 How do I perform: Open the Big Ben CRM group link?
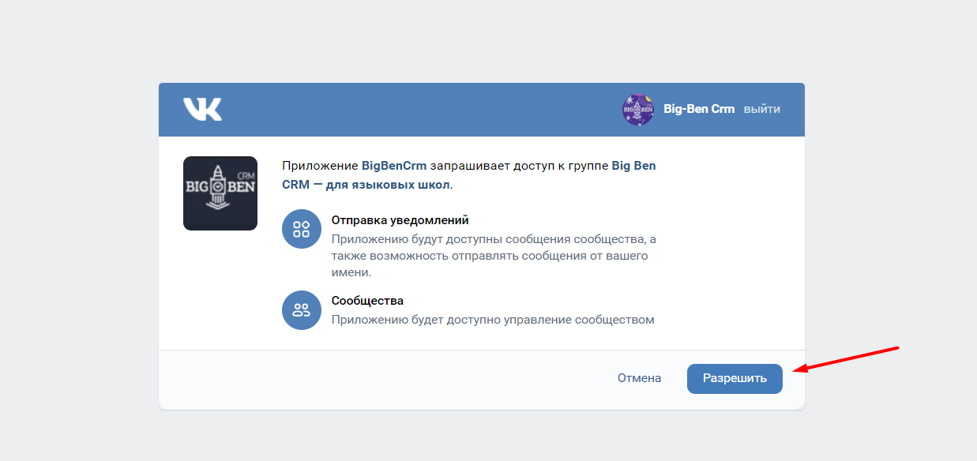(x=469, y=175)
